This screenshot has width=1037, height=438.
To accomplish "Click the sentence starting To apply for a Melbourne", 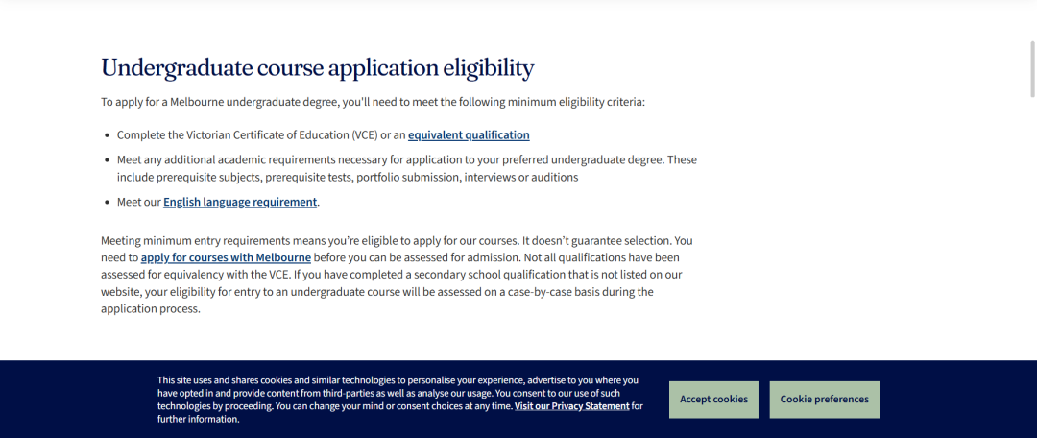I will [x=373, y=102].
